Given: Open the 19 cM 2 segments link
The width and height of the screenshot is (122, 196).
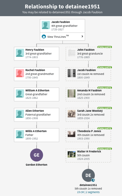Looking at the screenshot, I should 88,192.
